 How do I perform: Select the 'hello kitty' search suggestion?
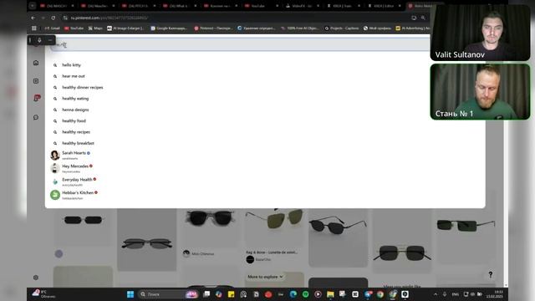(x=71, y=65)
